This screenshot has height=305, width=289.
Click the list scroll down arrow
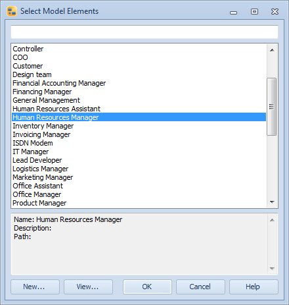(x=272, y=202)
